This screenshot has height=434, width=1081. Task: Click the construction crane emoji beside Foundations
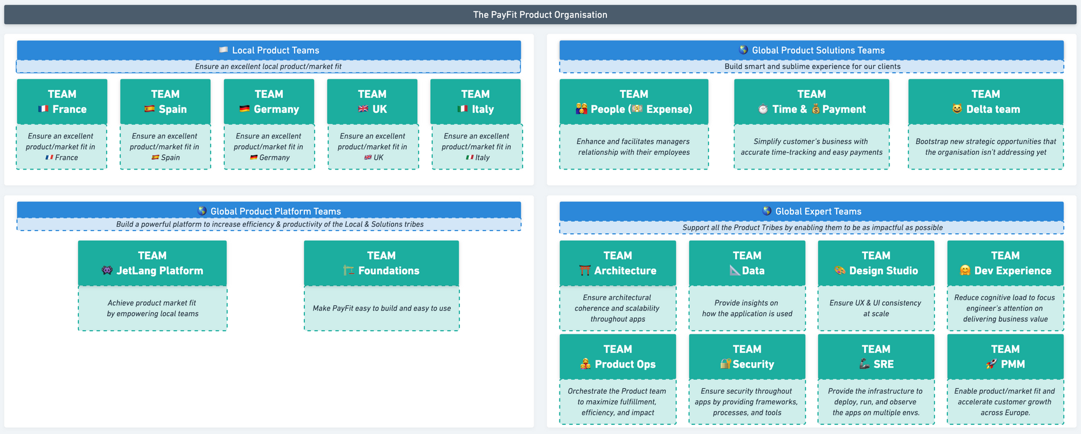click(x=349, y=270)
